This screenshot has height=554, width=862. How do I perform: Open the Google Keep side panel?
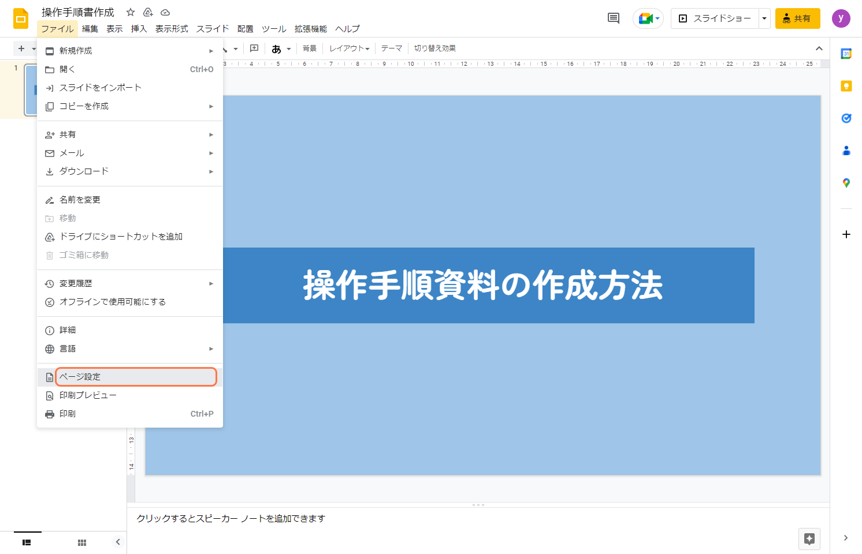click(x=846, y=86)
